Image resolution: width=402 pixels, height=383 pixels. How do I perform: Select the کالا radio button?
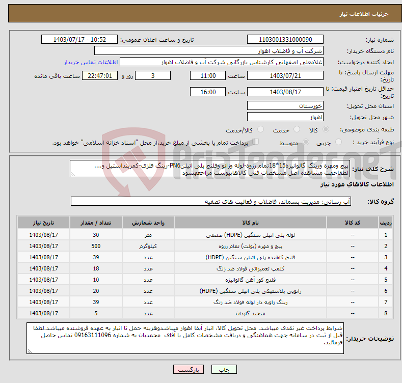click(326, 129)
